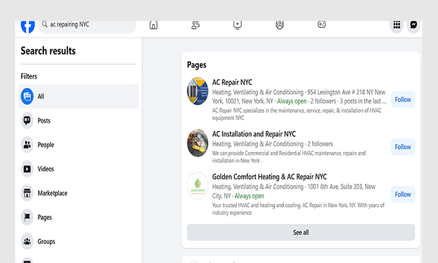Choose the Pages filter label in sidebar

(45, 217)
